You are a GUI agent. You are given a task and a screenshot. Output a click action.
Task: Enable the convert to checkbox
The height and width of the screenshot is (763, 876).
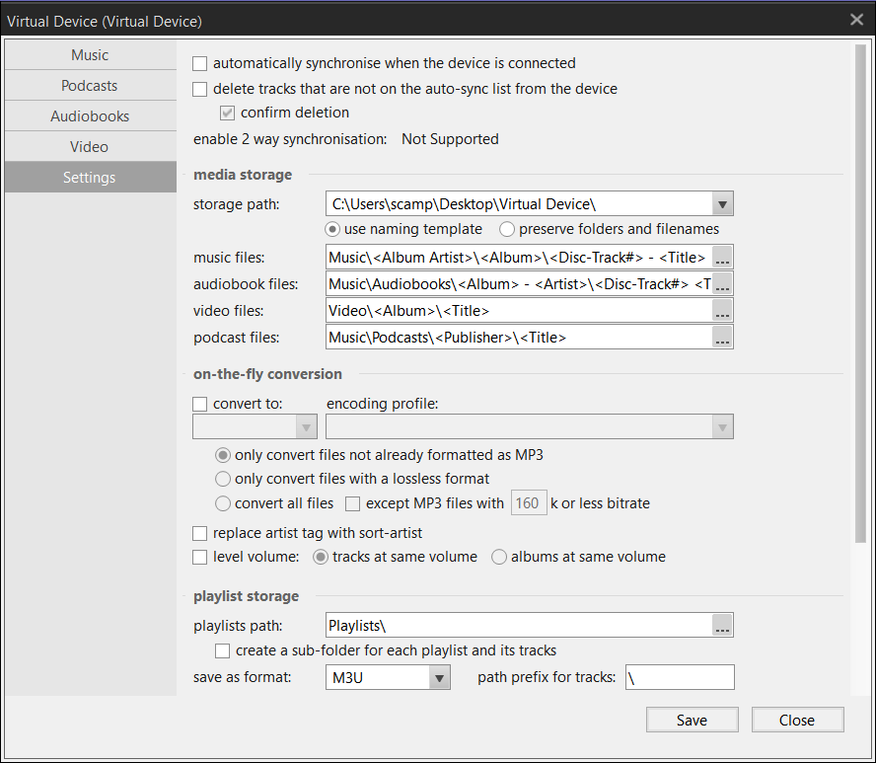200,404
